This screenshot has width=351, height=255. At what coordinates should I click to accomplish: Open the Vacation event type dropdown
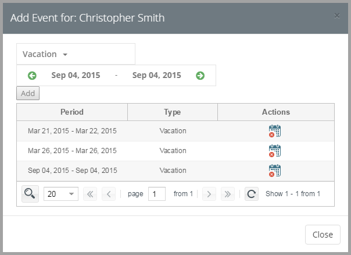[76, 54]
